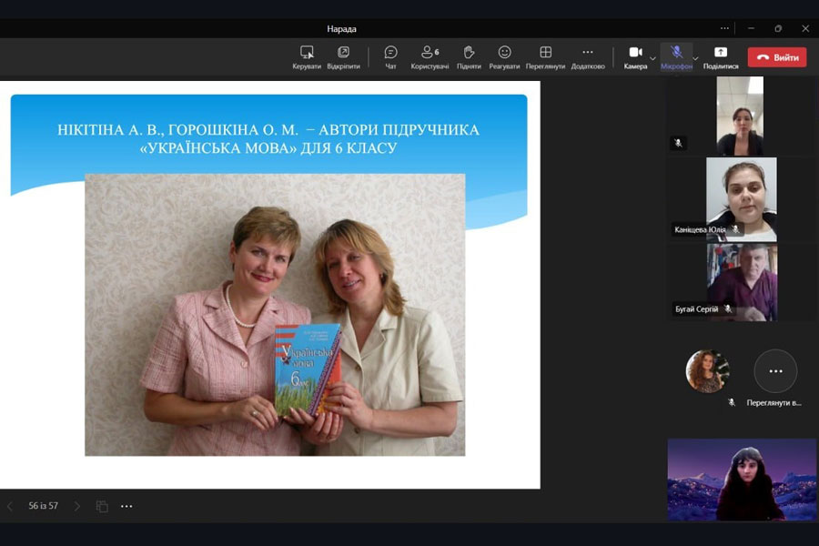Expand the camera options dropdown arrow
819x546 pixels.
click(x=652, y=58)
